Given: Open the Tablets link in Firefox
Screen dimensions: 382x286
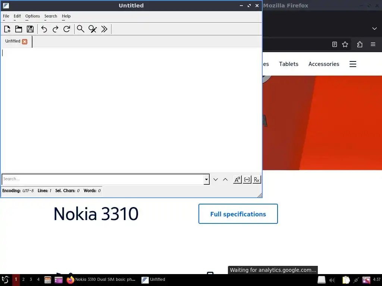Looking at the screenshot, I should tap(289, 64).
